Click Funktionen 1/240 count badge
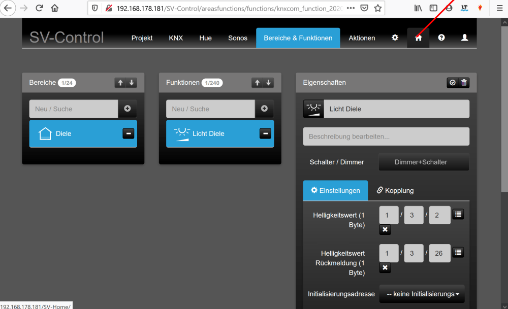 (212, 83)
